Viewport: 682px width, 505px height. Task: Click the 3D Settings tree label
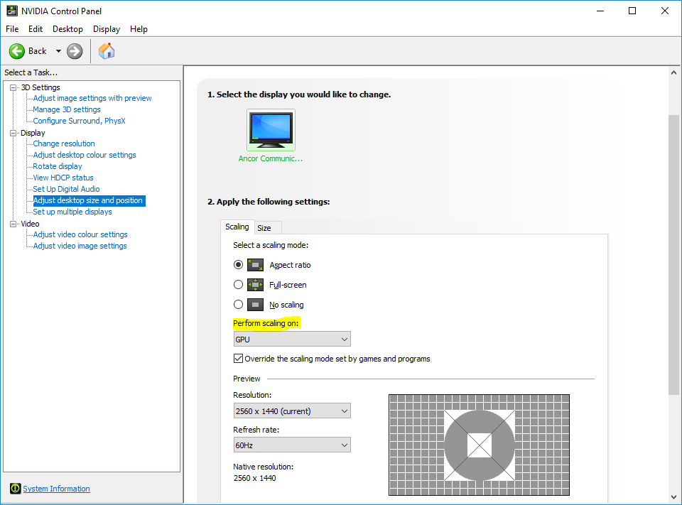tap(40, 87)
